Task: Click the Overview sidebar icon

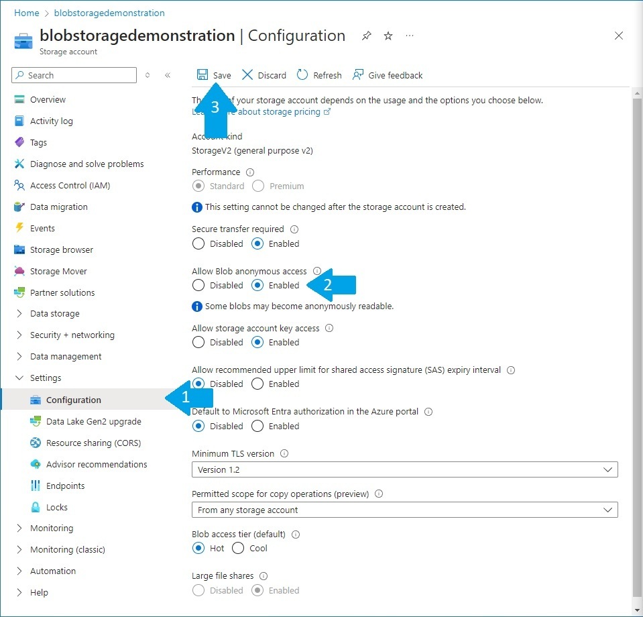Action: coord(19,99)
